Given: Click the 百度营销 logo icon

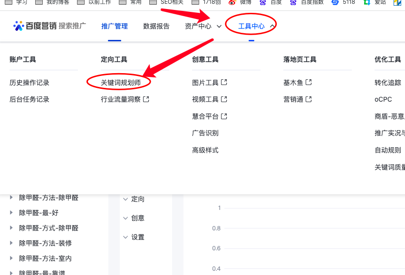Looking at the screenshot, I should point(19,26).
